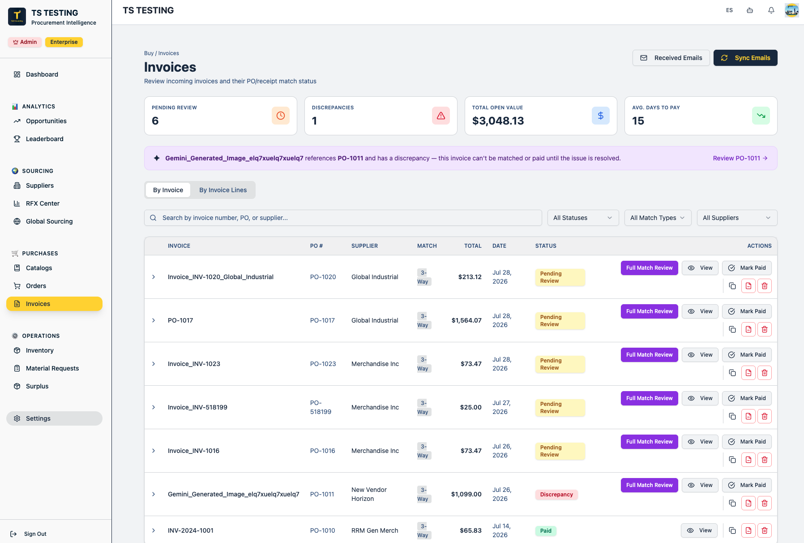Copy the Gemini_Generated_Image invoice row
804x543 pixels.
(732, 503)
